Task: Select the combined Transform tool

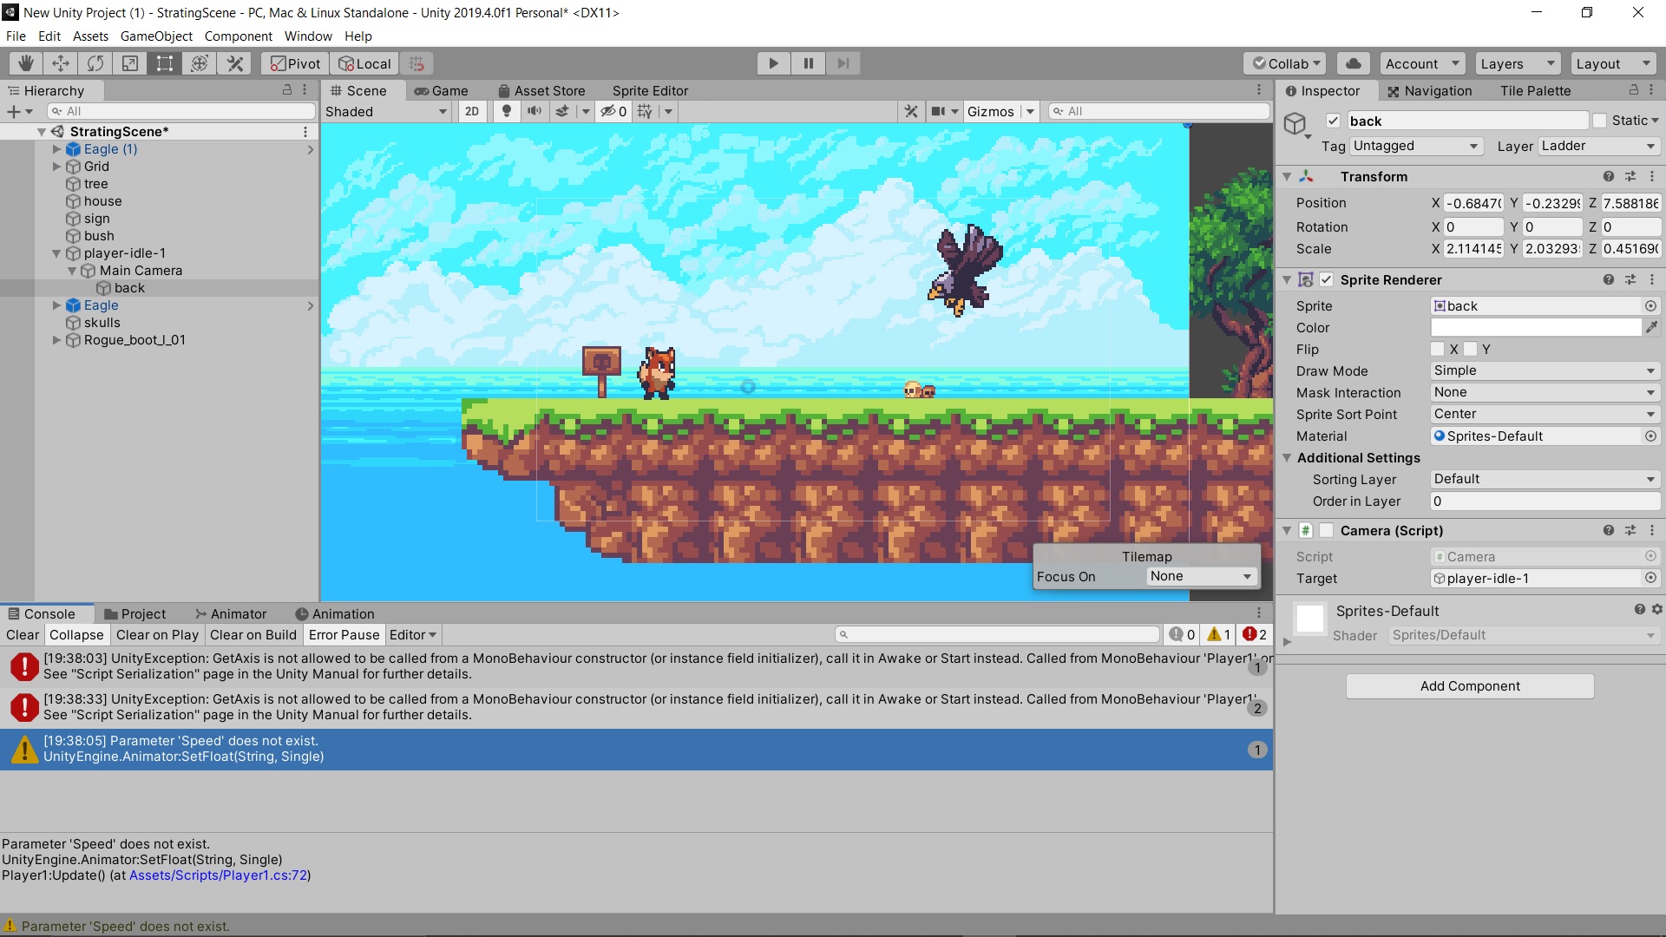Action: (x=200, y=63)
